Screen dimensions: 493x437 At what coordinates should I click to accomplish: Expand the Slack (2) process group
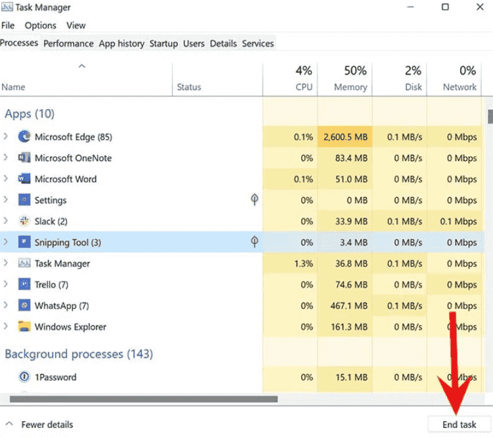(x=6, y=221)
